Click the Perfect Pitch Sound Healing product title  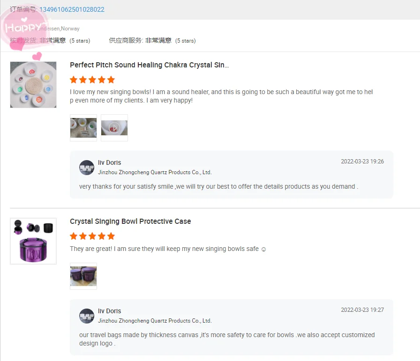[x=149, y=65]
